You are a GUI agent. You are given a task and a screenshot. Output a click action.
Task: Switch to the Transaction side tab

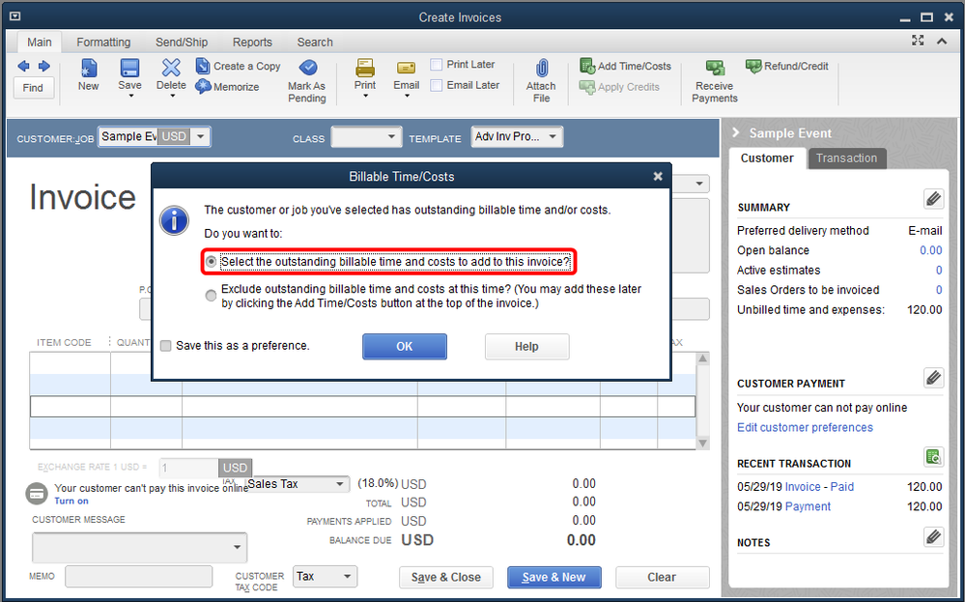847,158
